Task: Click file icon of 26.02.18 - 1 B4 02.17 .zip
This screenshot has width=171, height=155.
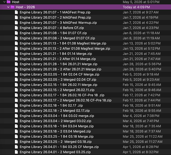Action: pyautogui.click(x=16, y=105)
